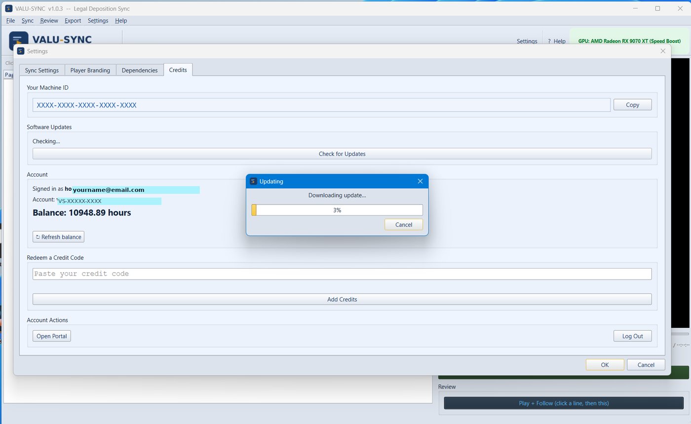Click the Your Machine ID label
Viewport: 691px width, 424px height.
tap(47, 88)
